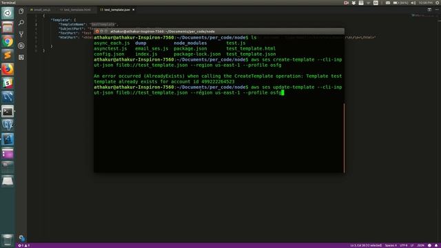Screen dimensions: 441x248
Task: Click the feedback smiley in status bar
Action: pyautogui.click(x=429, y=245)
